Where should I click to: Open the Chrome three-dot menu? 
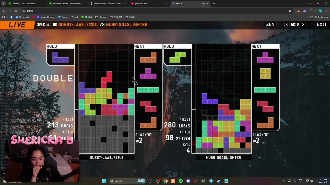point(326,11)
